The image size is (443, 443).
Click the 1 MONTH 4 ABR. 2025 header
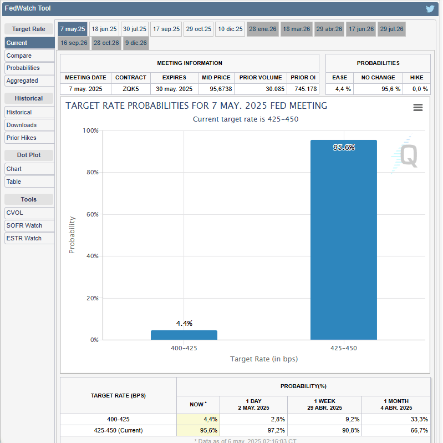tap(396, 405)
